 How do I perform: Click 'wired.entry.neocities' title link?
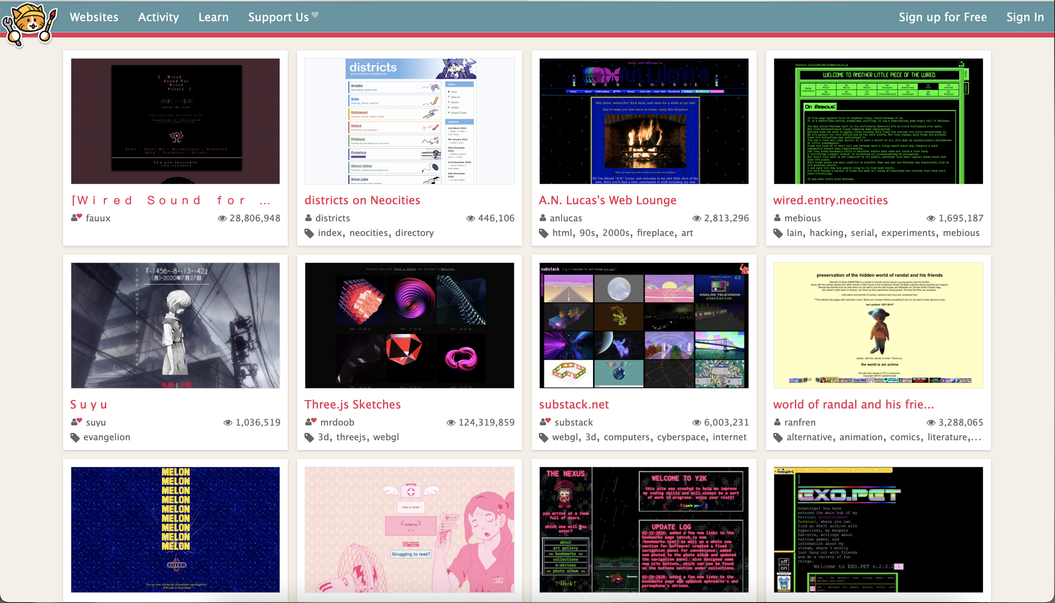tap(830, 201)
